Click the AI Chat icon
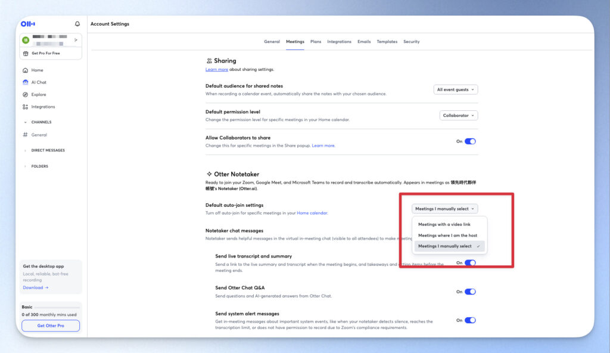 pyautogui.click(x=25, y=82)
